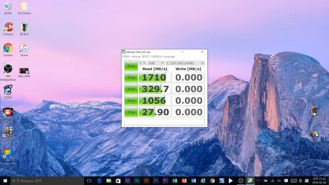The height and width of the screenshot is (185, 329).
Task: Open the OBS desktop shortcut
Action: tap(8, 72)
